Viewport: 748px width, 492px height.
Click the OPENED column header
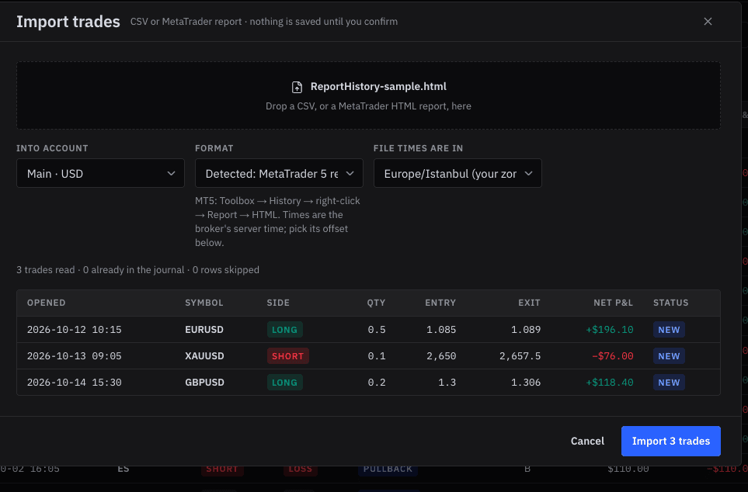(47, 303)
